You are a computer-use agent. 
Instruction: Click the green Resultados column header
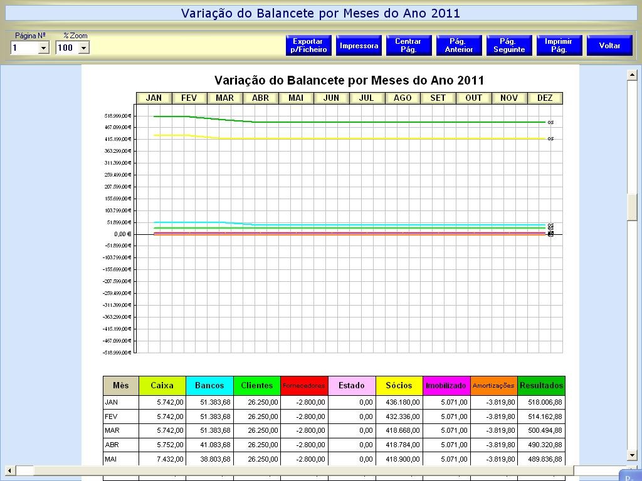(x=541, y=386)
